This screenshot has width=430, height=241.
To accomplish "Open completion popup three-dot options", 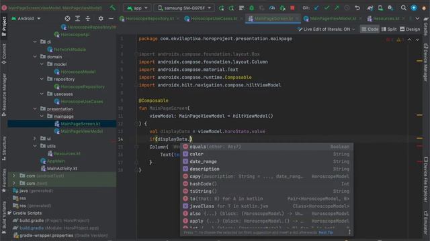I will click(349, 232).
